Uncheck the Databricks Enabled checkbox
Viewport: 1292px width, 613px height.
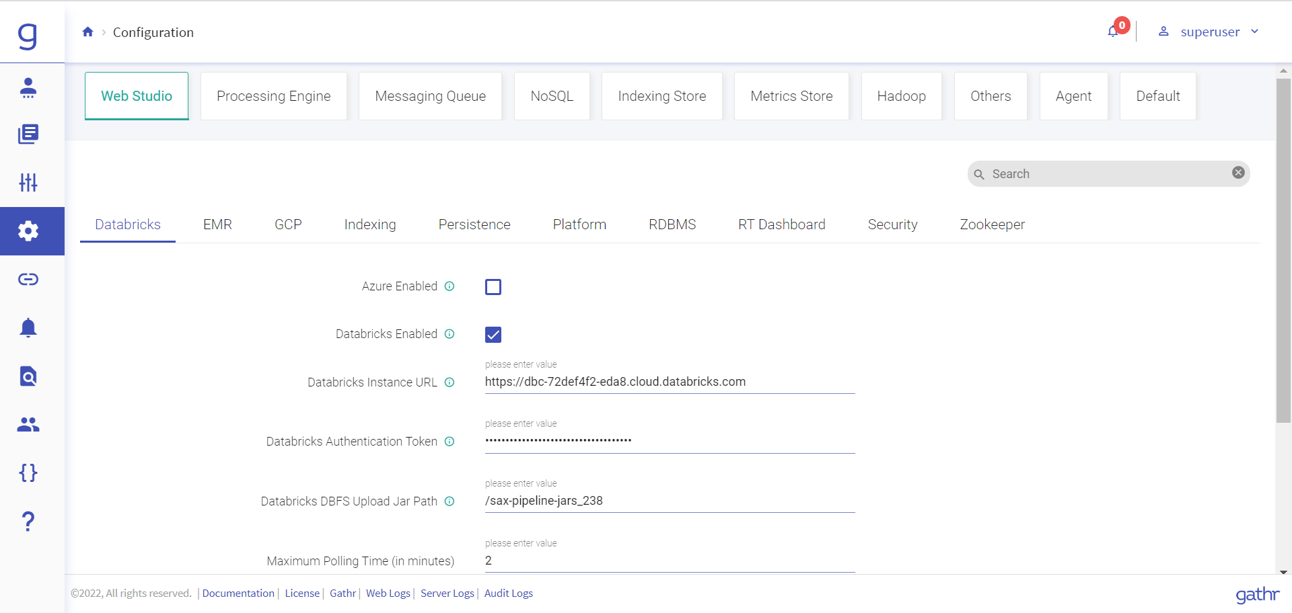493,335
